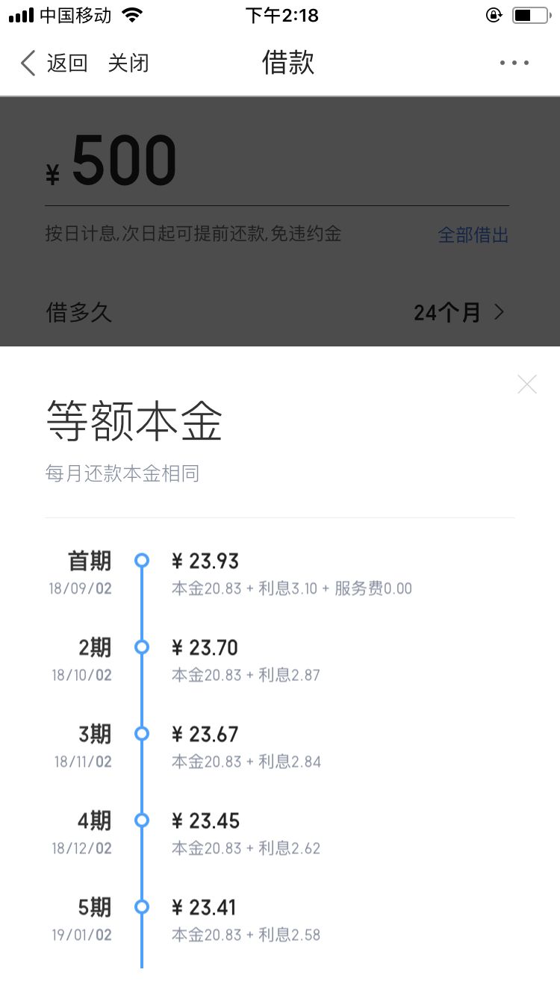Close the 等额本金 repayment panel
This screenshot has height=996, width=560.
527,385
